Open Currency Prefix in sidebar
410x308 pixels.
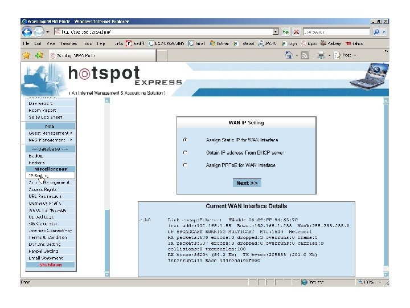point(51,203)
